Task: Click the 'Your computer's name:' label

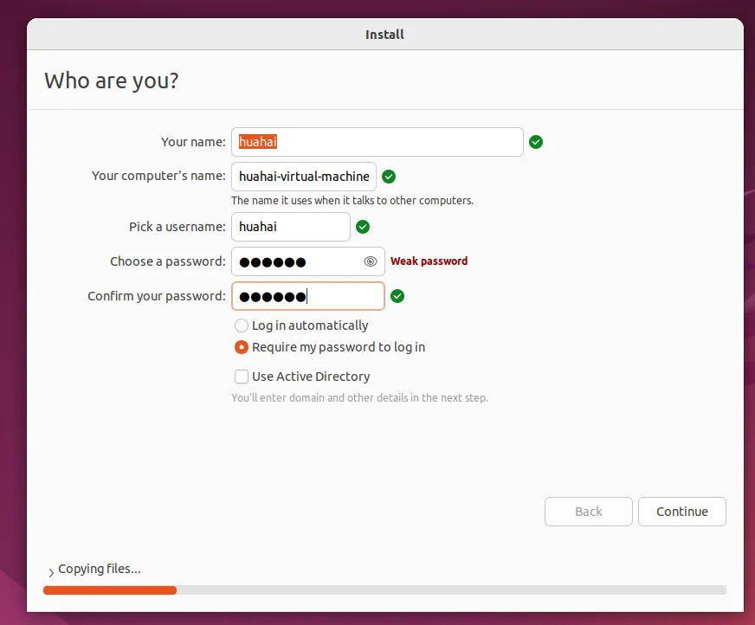Action: (x=158, y=176)
